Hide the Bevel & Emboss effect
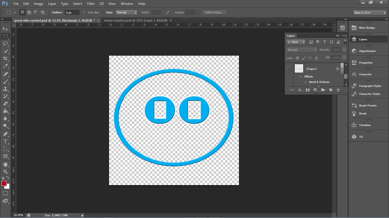The image size is (389, 218). (x=306, y=82)
